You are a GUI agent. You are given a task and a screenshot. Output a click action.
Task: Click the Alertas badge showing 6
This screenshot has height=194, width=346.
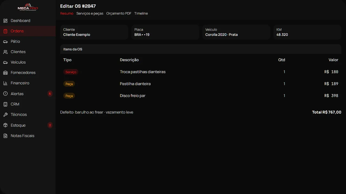click(x=50, y=94)
